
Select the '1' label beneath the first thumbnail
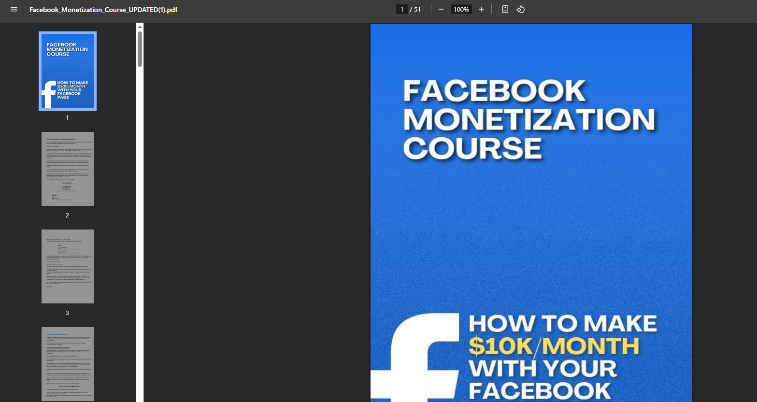67,117
